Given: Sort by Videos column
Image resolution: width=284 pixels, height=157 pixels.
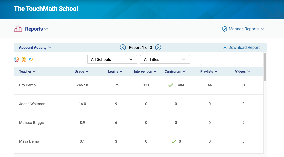Looking at the screenshot, I should point(243,71).
